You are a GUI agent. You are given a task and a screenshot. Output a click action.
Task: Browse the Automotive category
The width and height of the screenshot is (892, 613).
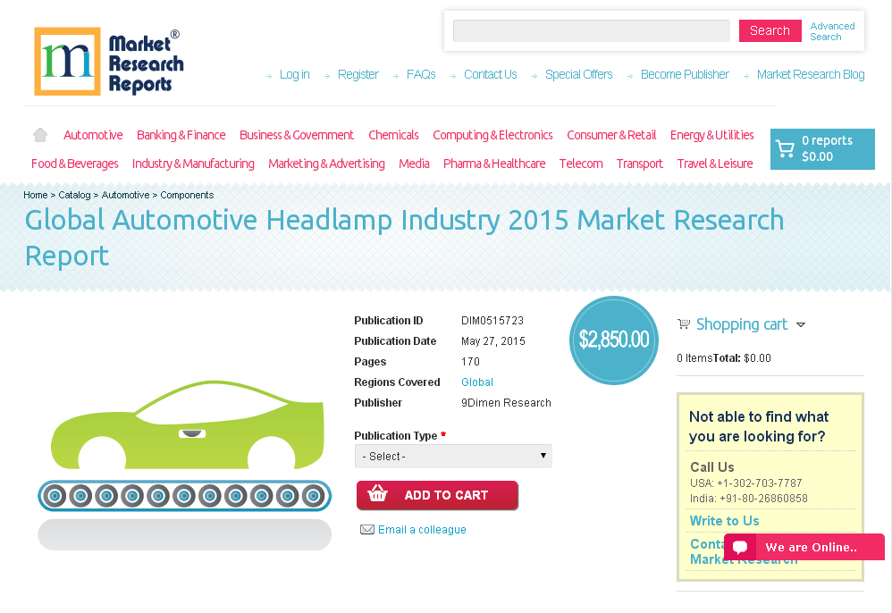93,134
